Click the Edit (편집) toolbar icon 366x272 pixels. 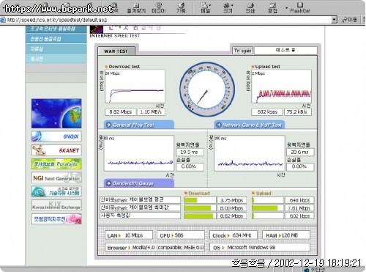[272, 8]
